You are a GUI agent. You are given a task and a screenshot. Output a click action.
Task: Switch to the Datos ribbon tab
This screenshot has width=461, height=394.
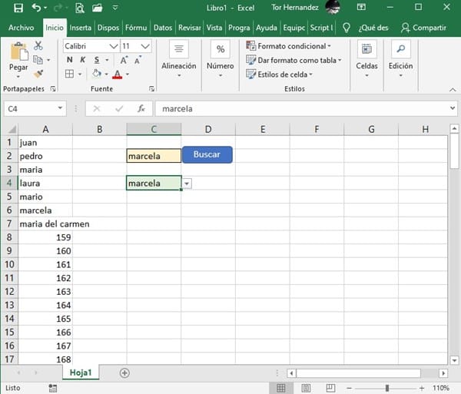(163, 28)
